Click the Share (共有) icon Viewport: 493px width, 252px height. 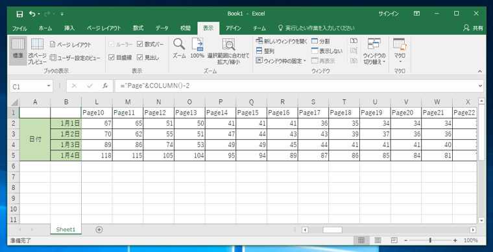[x=473, y=28]
